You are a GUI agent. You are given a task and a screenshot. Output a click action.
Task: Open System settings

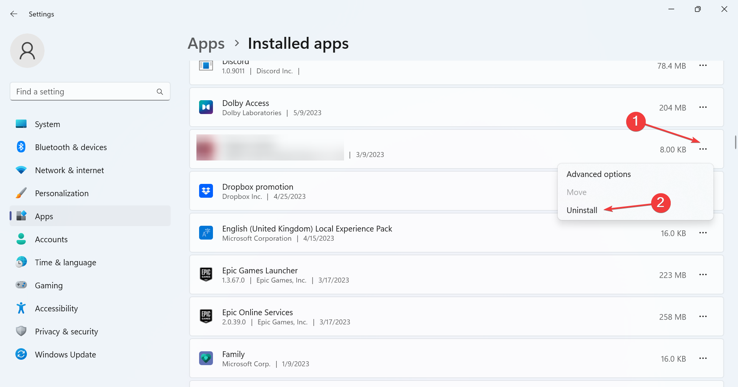(x=90, y=124)
